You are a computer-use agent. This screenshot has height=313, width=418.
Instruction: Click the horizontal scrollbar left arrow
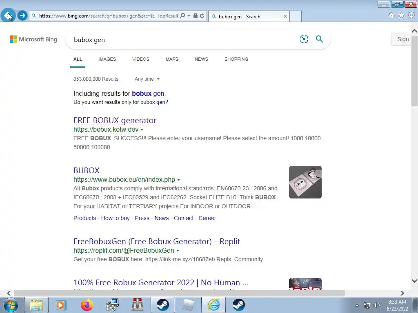pyautogui.click(x=9, y=293)
